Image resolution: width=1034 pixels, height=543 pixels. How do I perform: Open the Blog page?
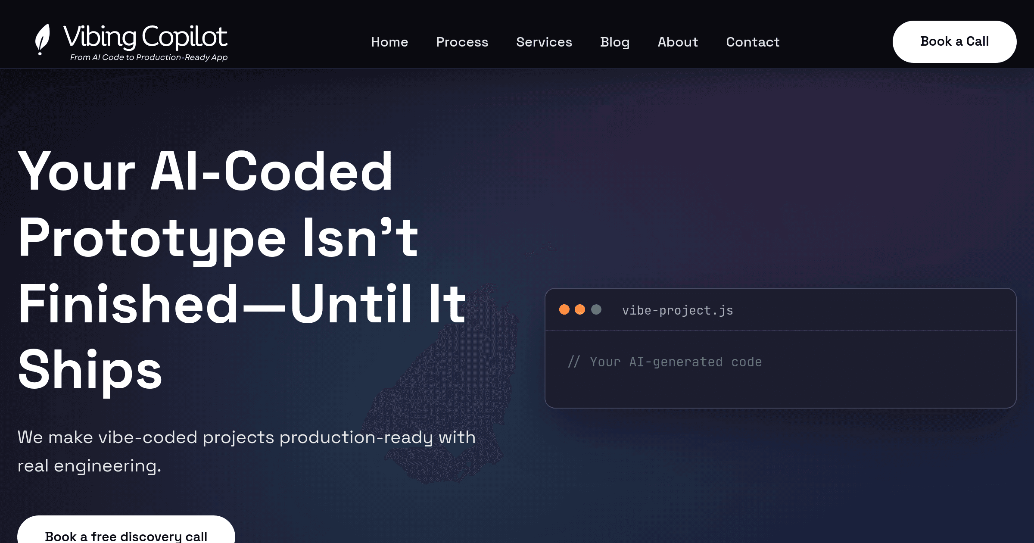tap(615, 42)
